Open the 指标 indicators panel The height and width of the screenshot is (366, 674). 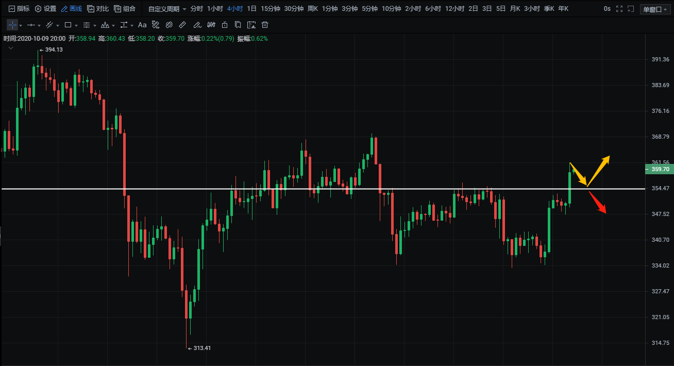(19, 9)
